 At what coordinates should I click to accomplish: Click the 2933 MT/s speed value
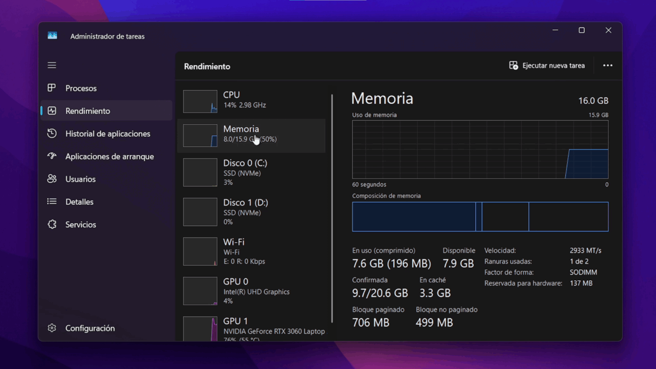click(586, 250)
